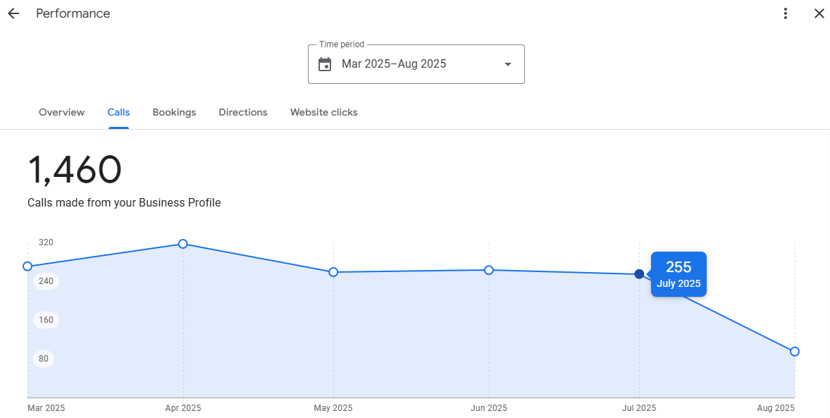Click the Mar 2025–Aug 2025 date range text
This screenshot has width=830, height=418.
coord(394,64)
